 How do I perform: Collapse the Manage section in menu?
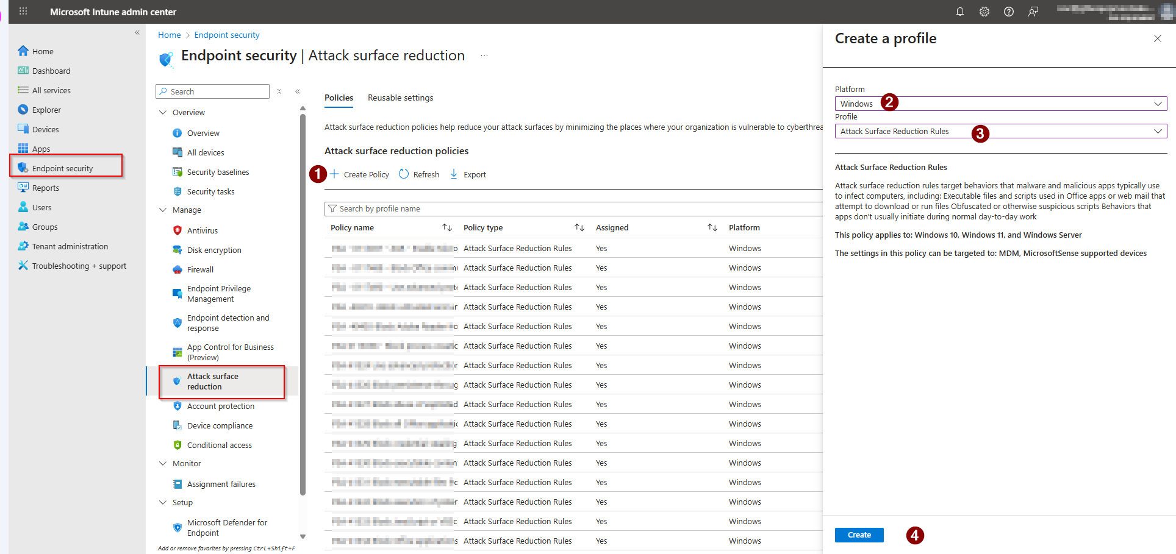163,210
